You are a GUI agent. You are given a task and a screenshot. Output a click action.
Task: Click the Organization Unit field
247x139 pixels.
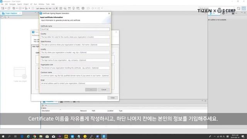point(75,68)
